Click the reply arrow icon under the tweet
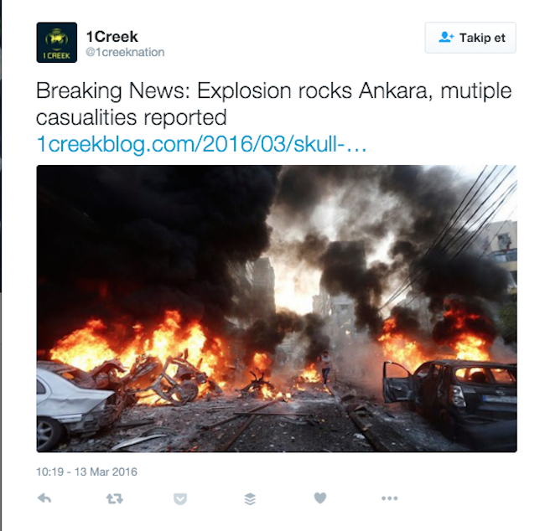 (44, 498)
